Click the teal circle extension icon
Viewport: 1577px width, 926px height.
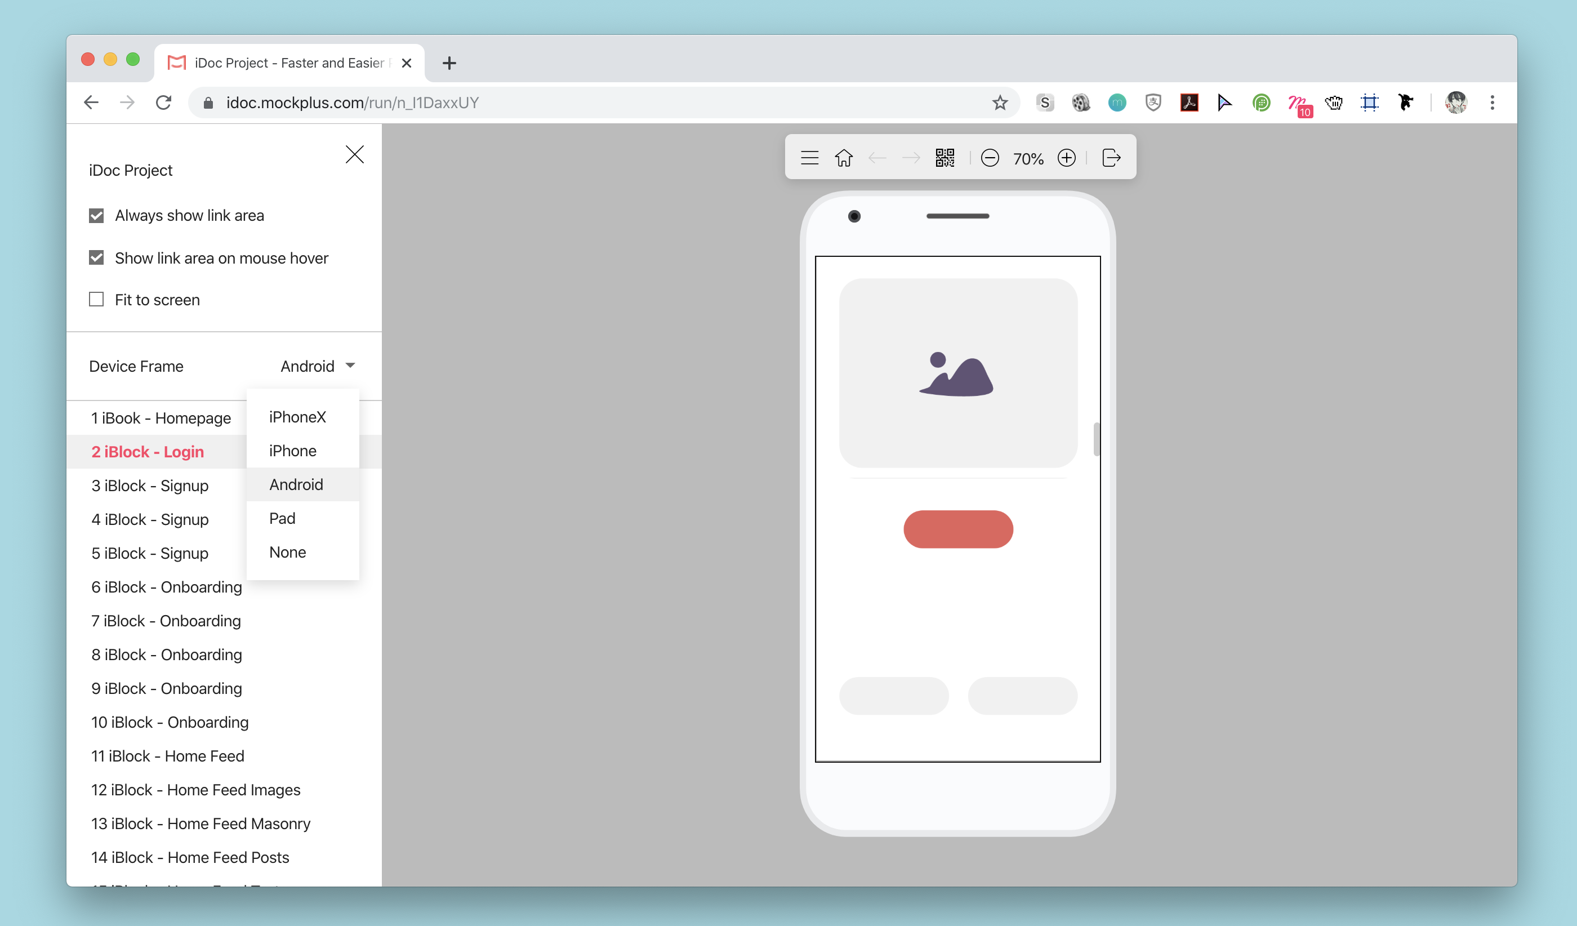(1117, 103)
